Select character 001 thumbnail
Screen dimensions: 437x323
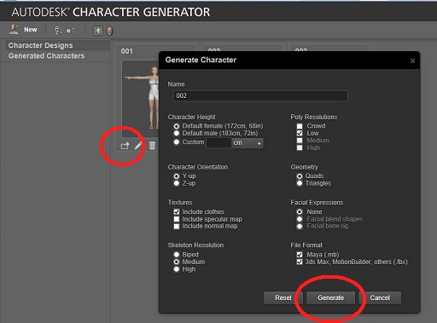(x=141, y=98)
